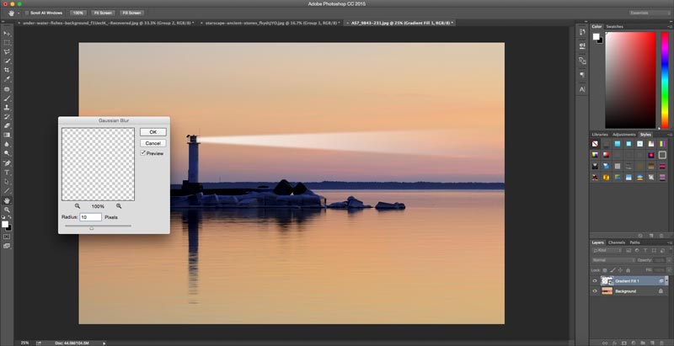Screen dimensions: 674x346
Task: Zoom out in Gaussian Blur preview
Action: coord(78,206)
